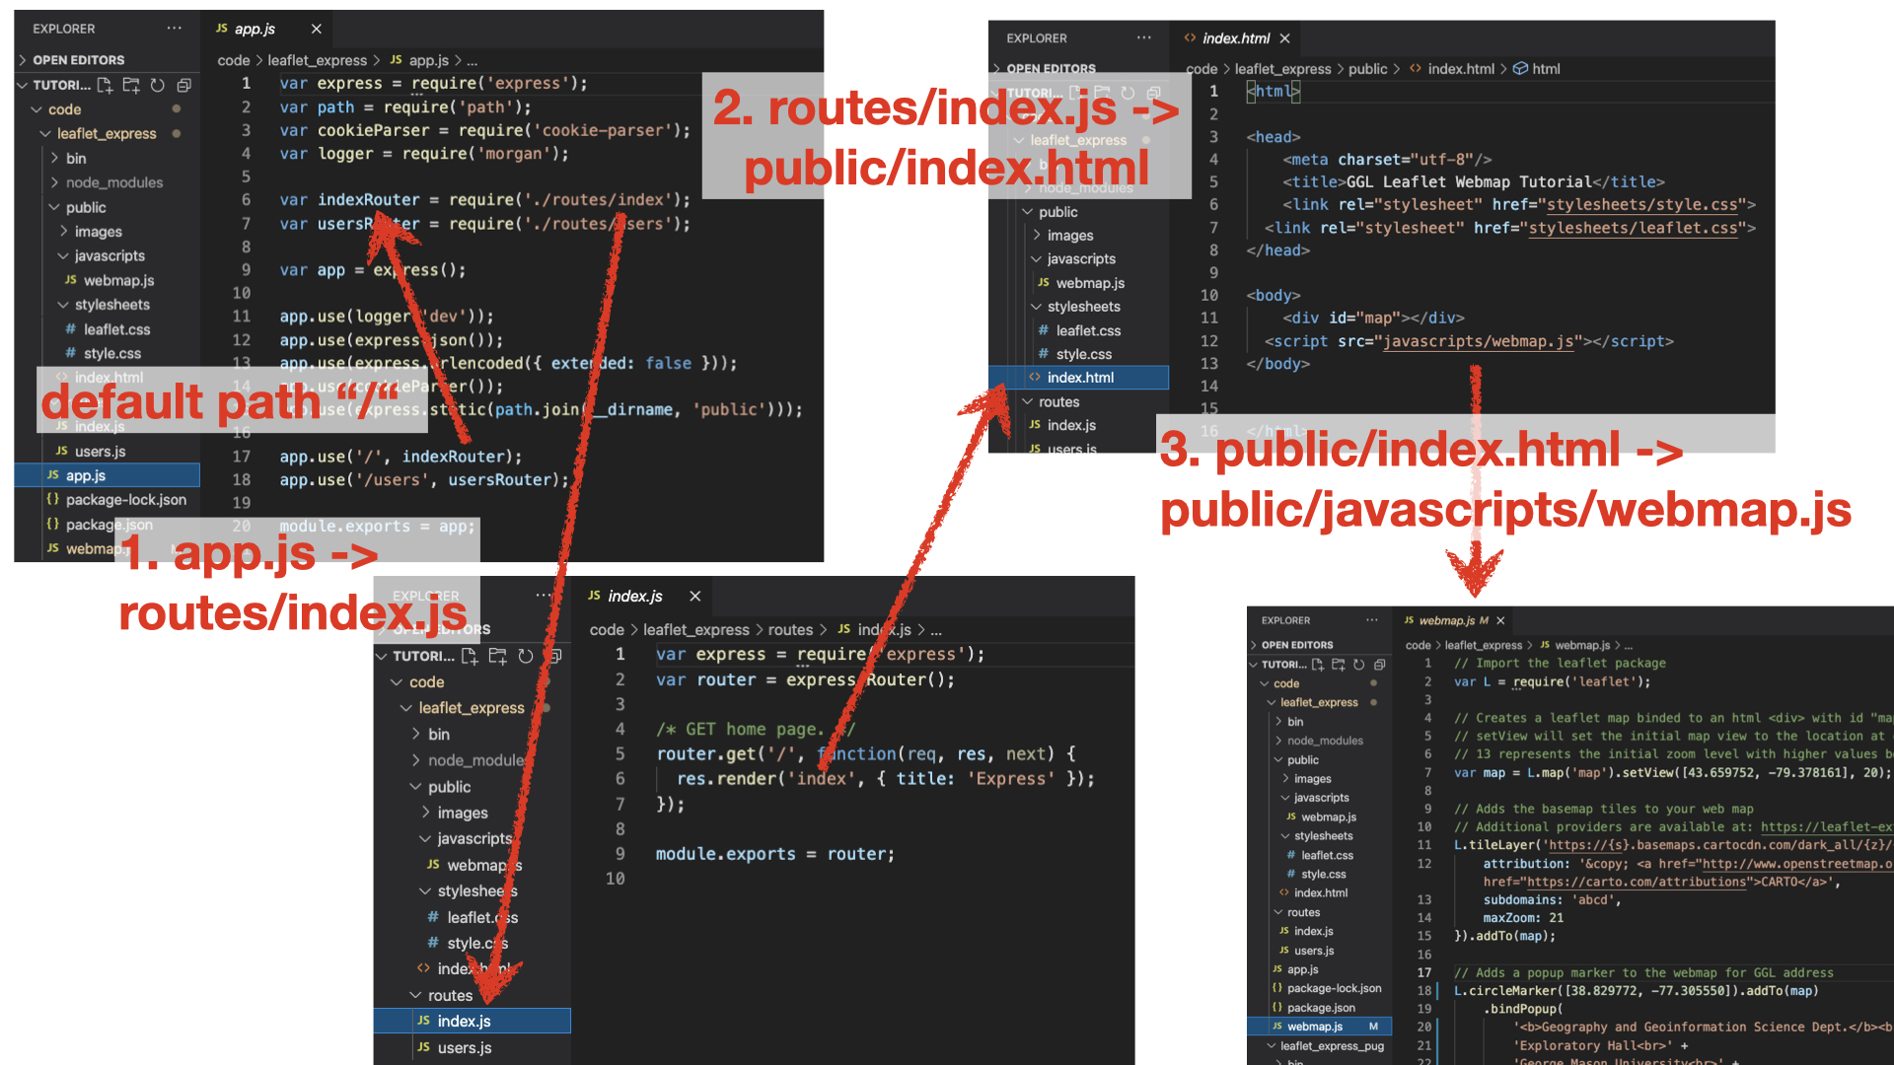Image resolution: width=1894 pixels, height=1065 pixels.
Task: Select the index.html tab label
Action: point(1236,38)
